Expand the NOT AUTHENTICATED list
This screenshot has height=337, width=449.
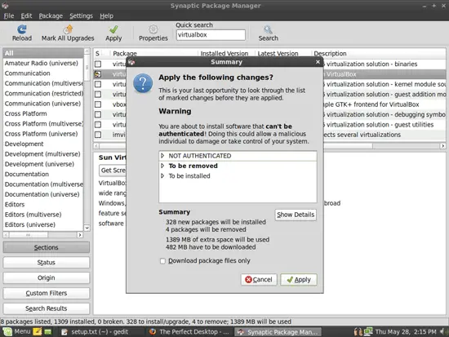point(162,156)
